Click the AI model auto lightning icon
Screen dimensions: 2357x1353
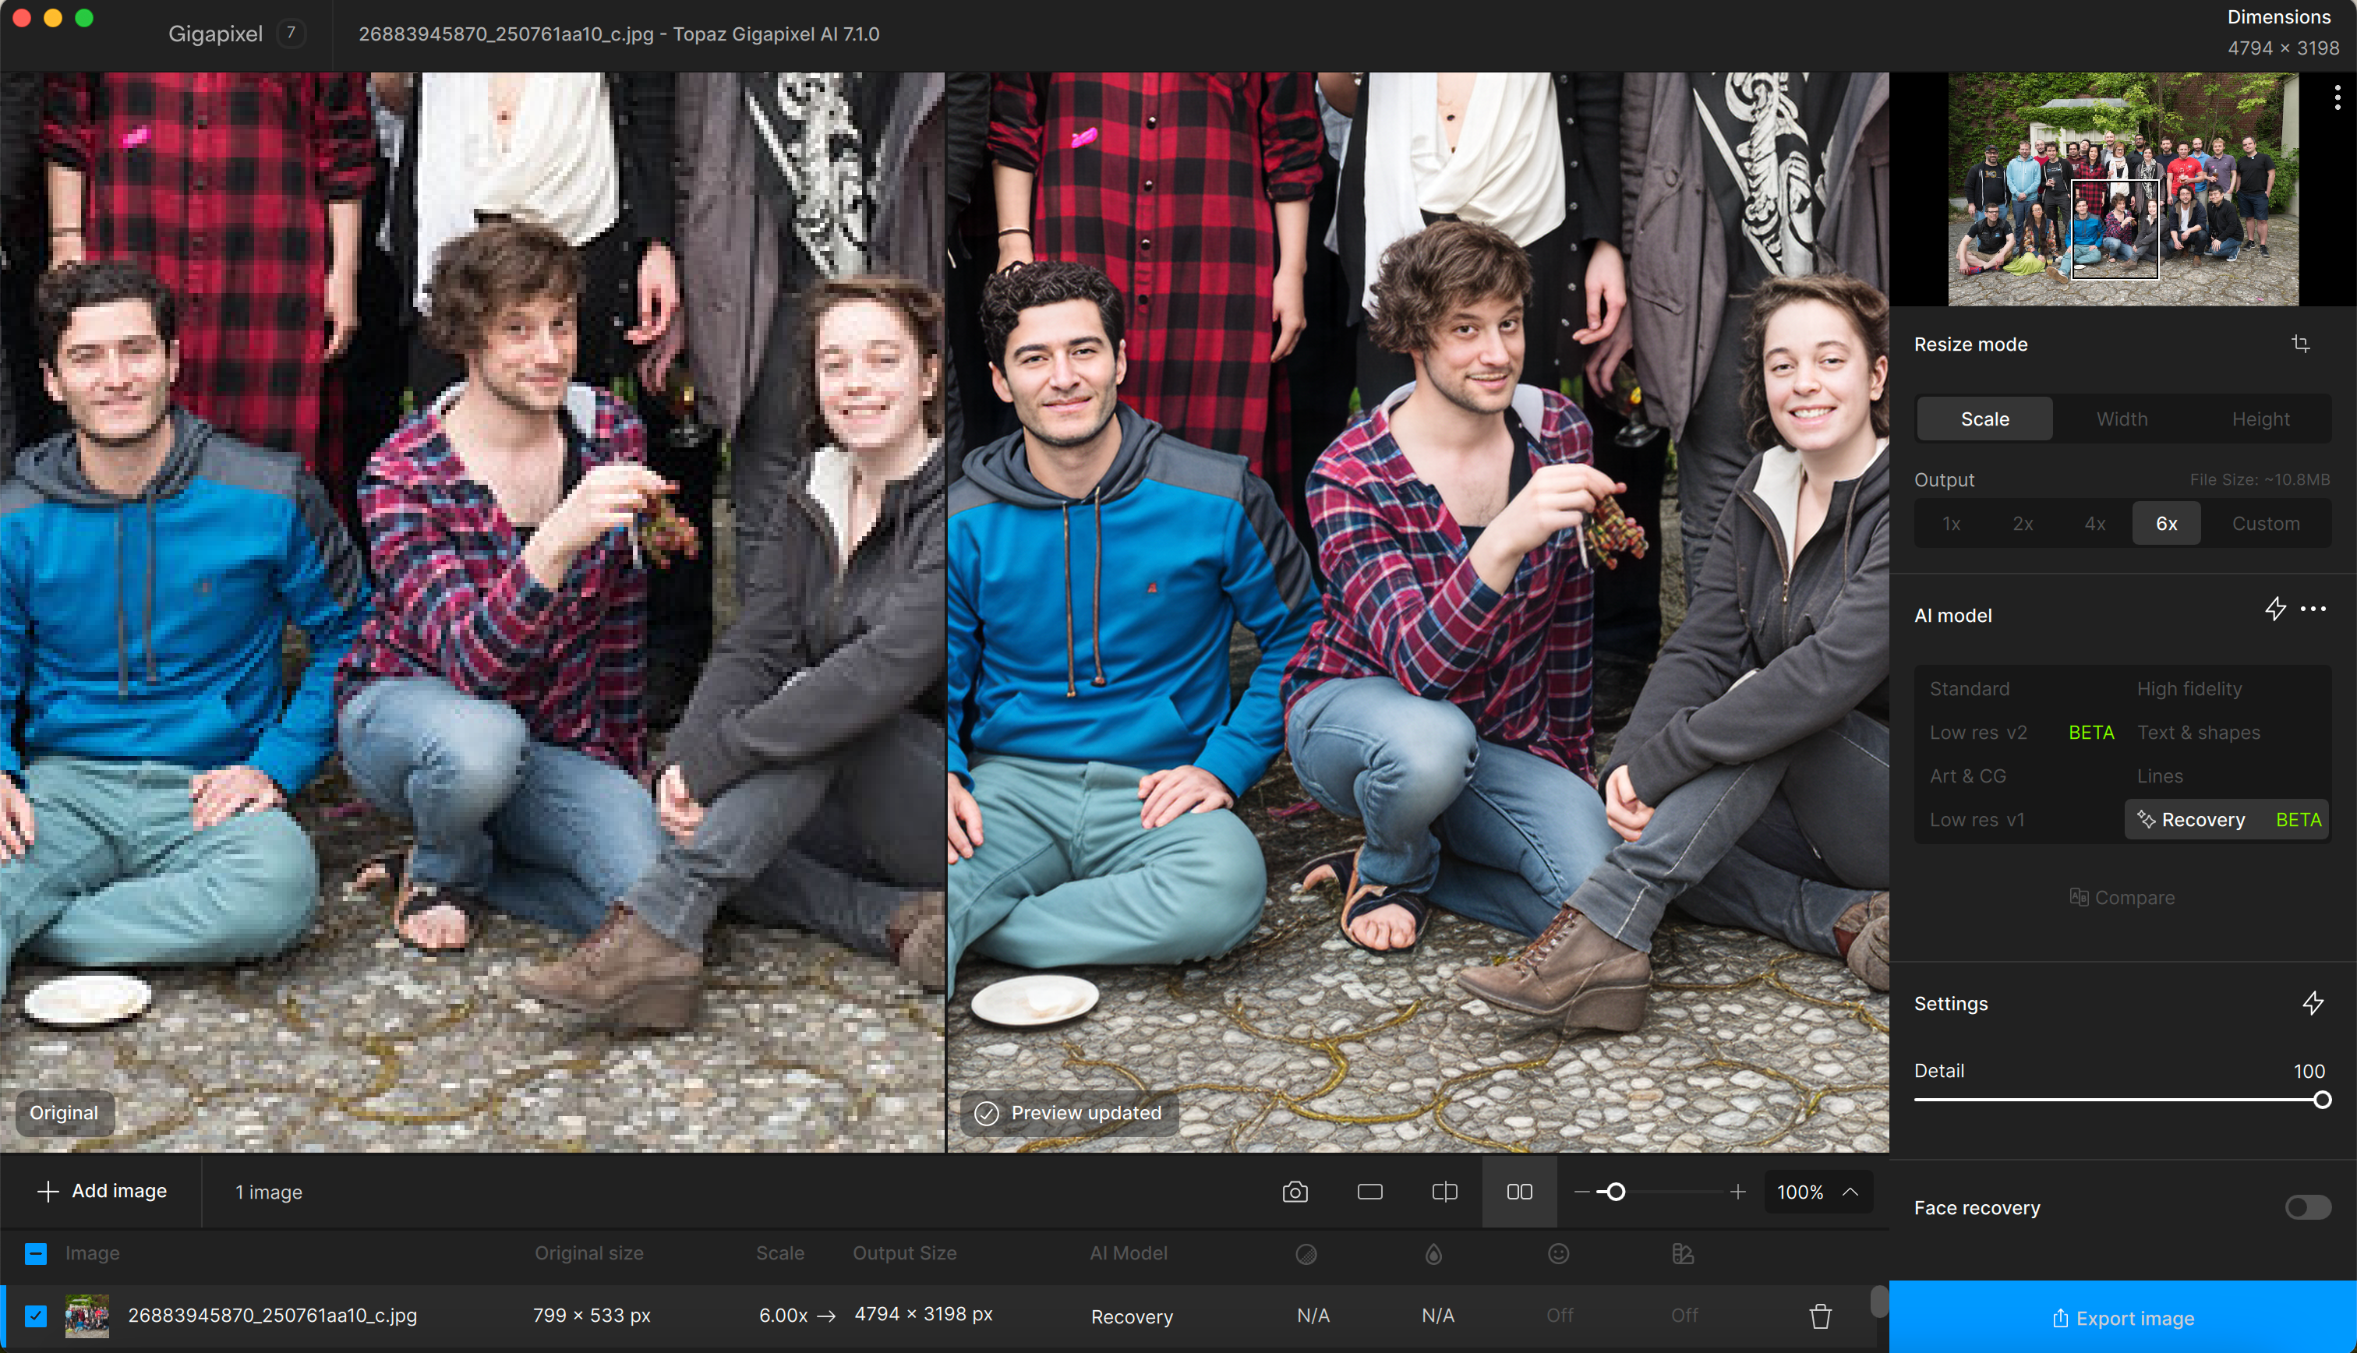click(2275, 609)
